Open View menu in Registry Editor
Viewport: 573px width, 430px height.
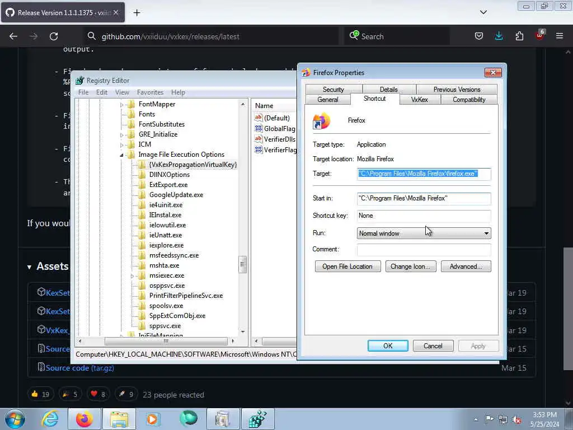pyautogui.click(x=122, y=92)
